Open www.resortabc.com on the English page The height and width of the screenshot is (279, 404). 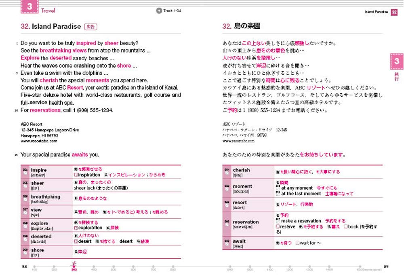39,141
